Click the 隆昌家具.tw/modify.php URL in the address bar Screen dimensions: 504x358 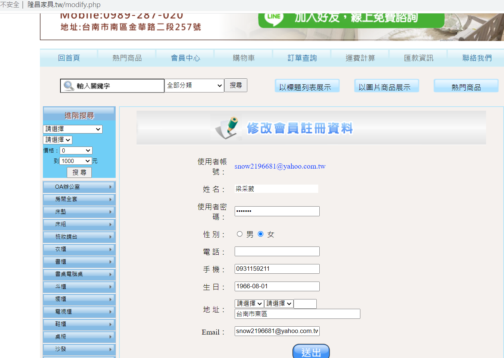tap(64, 5)
